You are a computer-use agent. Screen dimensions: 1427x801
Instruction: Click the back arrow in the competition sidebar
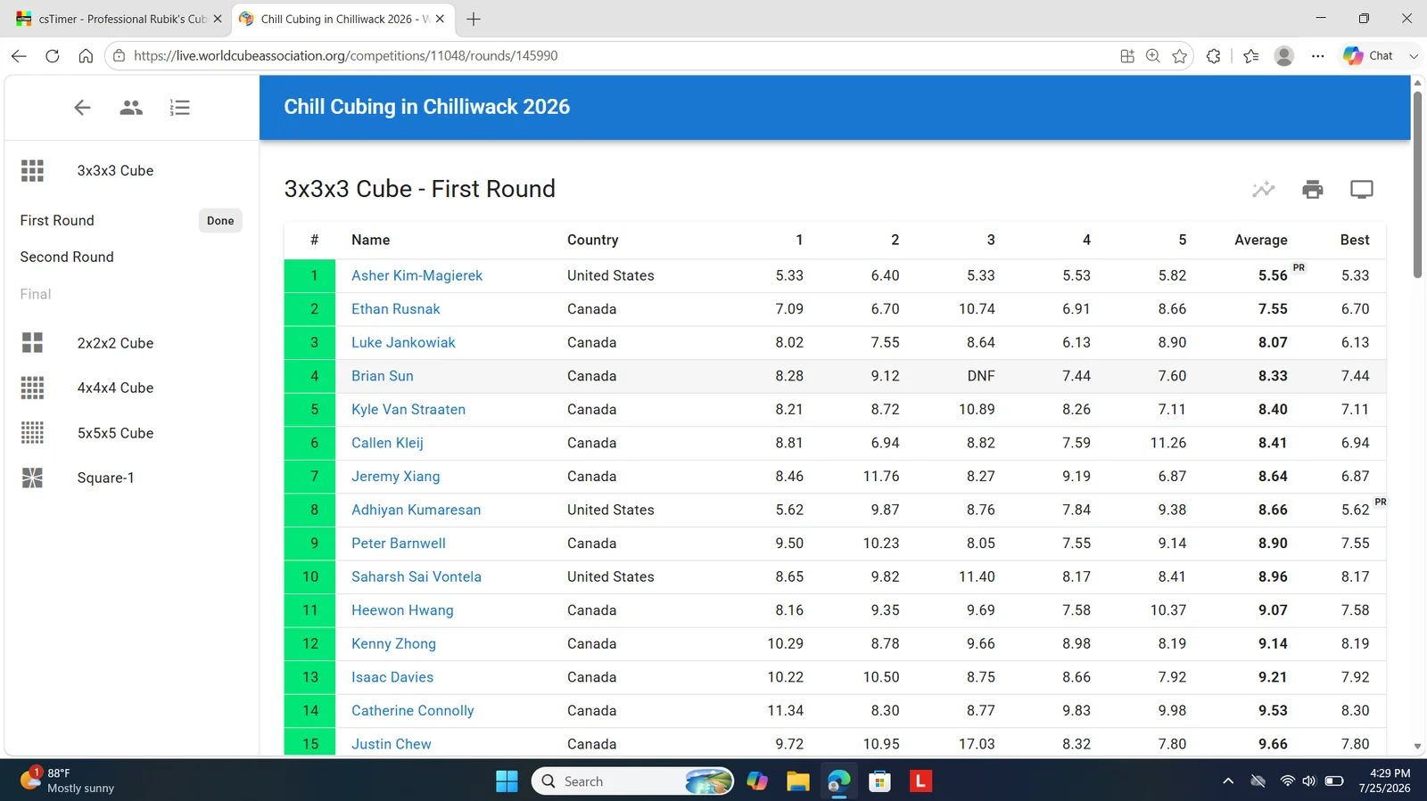pyautogui.click(x=82, y=108)
